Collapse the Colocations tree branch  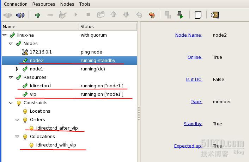[x=17, y=137]
